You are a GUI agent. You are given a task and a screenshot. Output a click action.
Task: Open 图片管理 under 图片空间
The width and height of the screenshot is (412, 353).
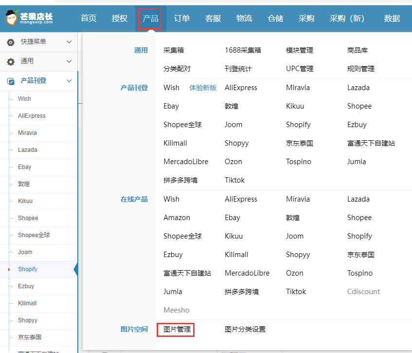(177, 329)
